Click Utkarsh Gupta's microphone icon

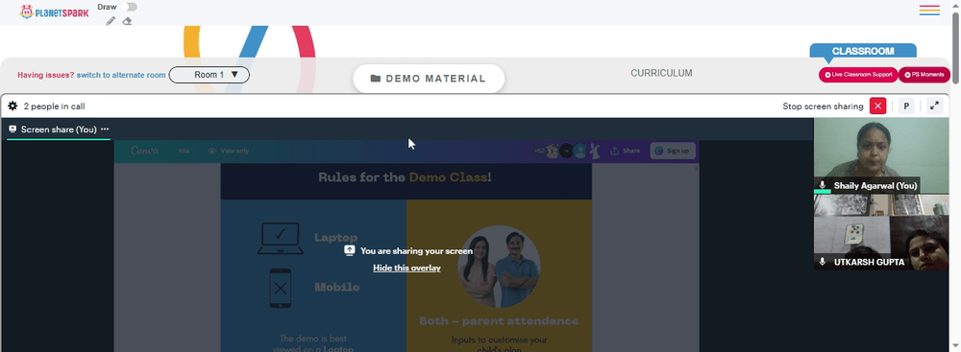823,262
